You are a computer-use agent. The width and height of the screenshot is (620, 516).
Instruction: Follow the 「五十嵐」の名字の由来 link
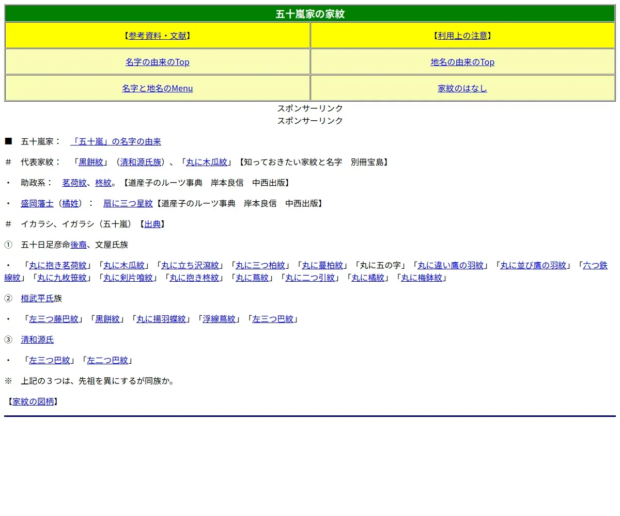(x=116, y=141)
